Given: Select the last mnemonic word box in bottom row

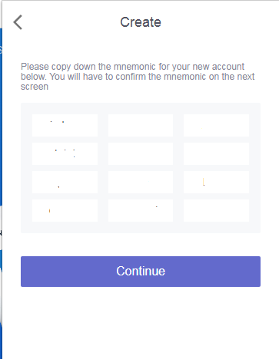Looking at the screenshot, I should pyautogui.click(x=216, y=210).
